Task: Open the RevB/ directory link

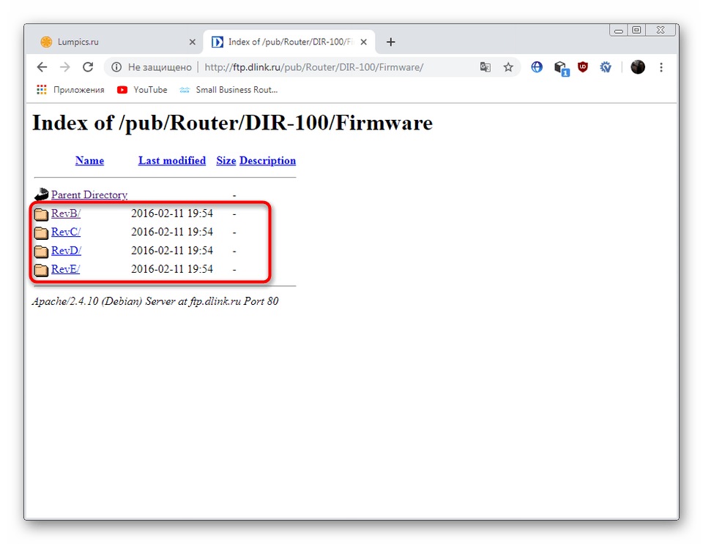Action: click(66, 214)
